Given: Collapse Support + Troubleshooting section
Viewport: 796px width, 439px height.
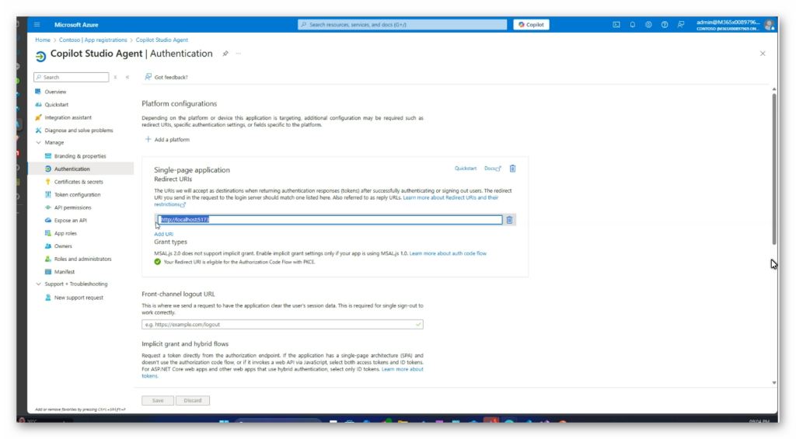Looking at the screenshot, I should click(39, 284).
